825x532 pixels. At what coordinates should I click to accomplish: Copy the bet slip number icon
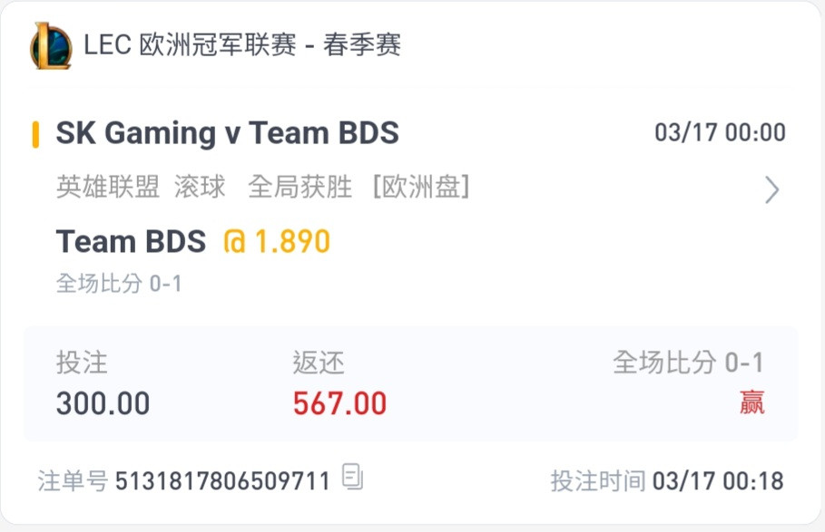tap(352, 477)
